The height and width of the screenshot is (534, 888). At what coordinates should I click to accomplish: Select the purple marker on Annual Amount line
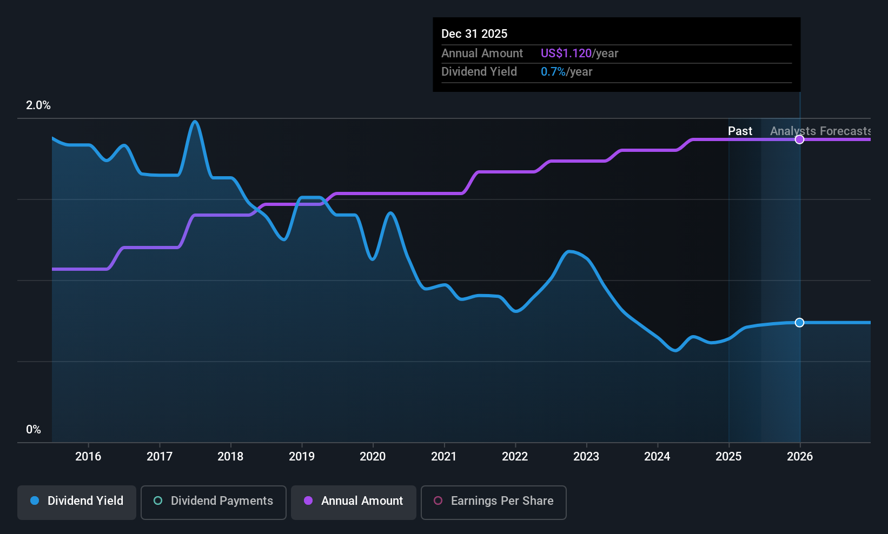tap(799, 139)
